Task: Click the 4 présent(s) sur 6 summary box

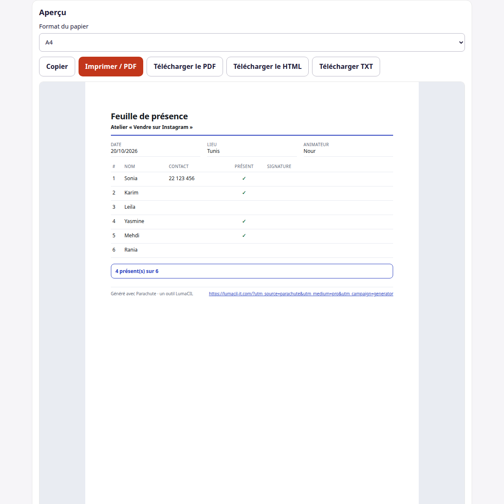Action: pos(252,271)
